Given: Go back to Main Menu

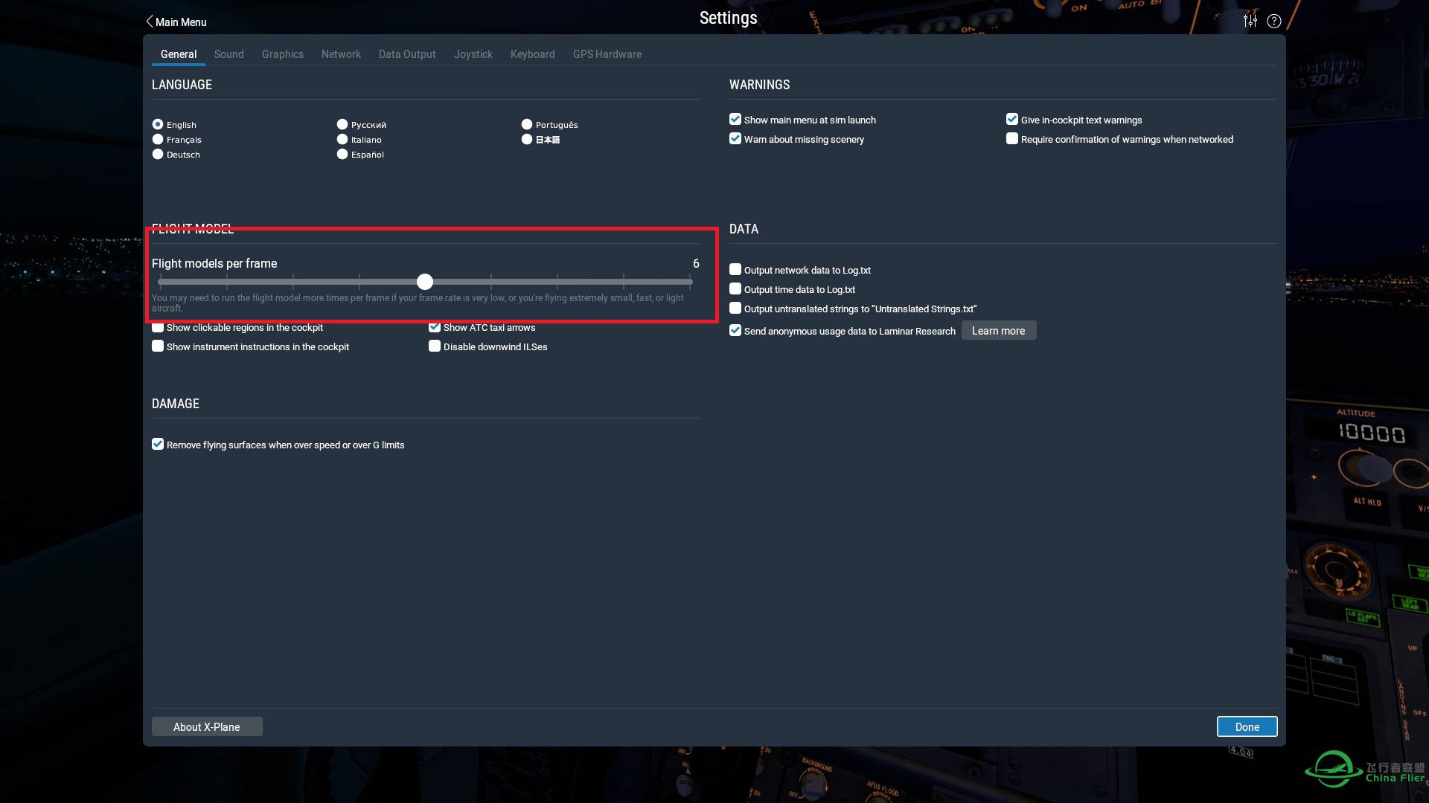Looking at the screenshot, I should (176, 22).
